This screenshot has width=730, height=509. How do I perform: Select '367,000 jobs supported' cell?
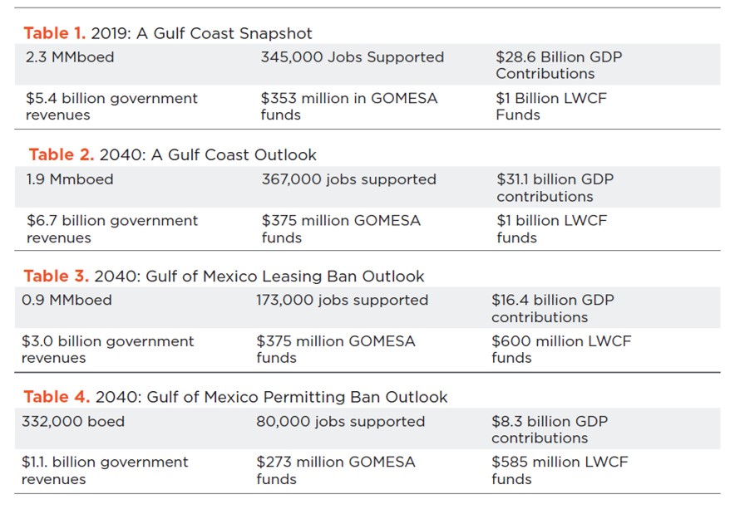click(348, 179)
